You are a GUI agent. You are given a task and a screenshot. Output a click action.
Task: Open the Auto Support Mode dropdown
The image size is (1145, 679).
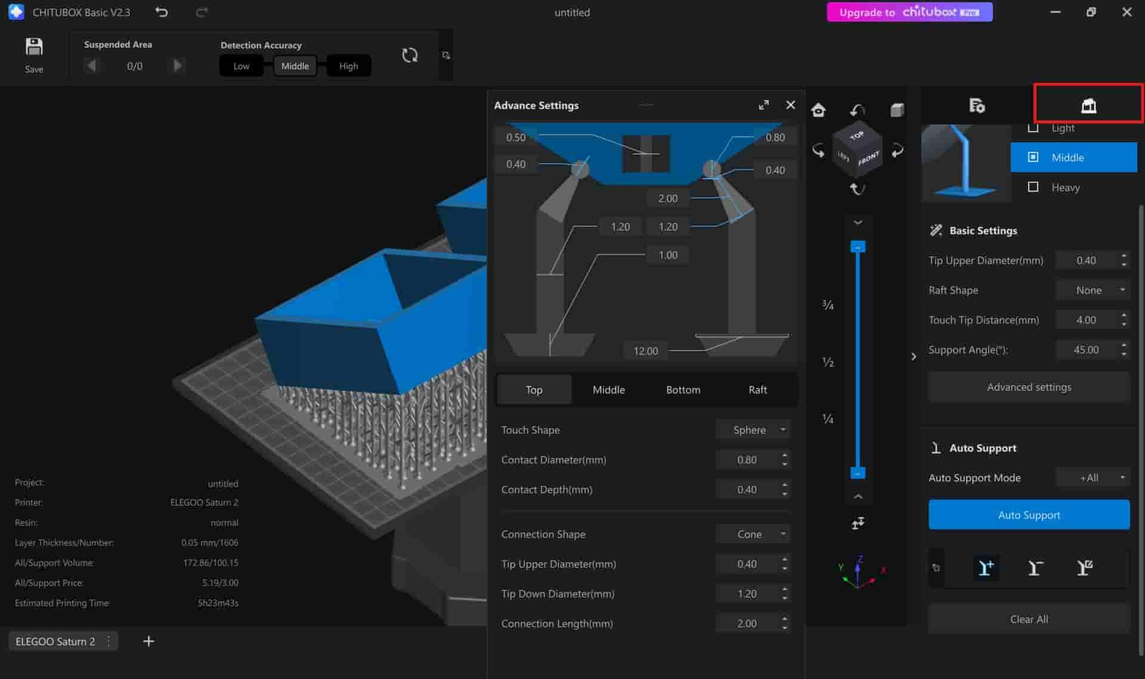point(1093,478)
